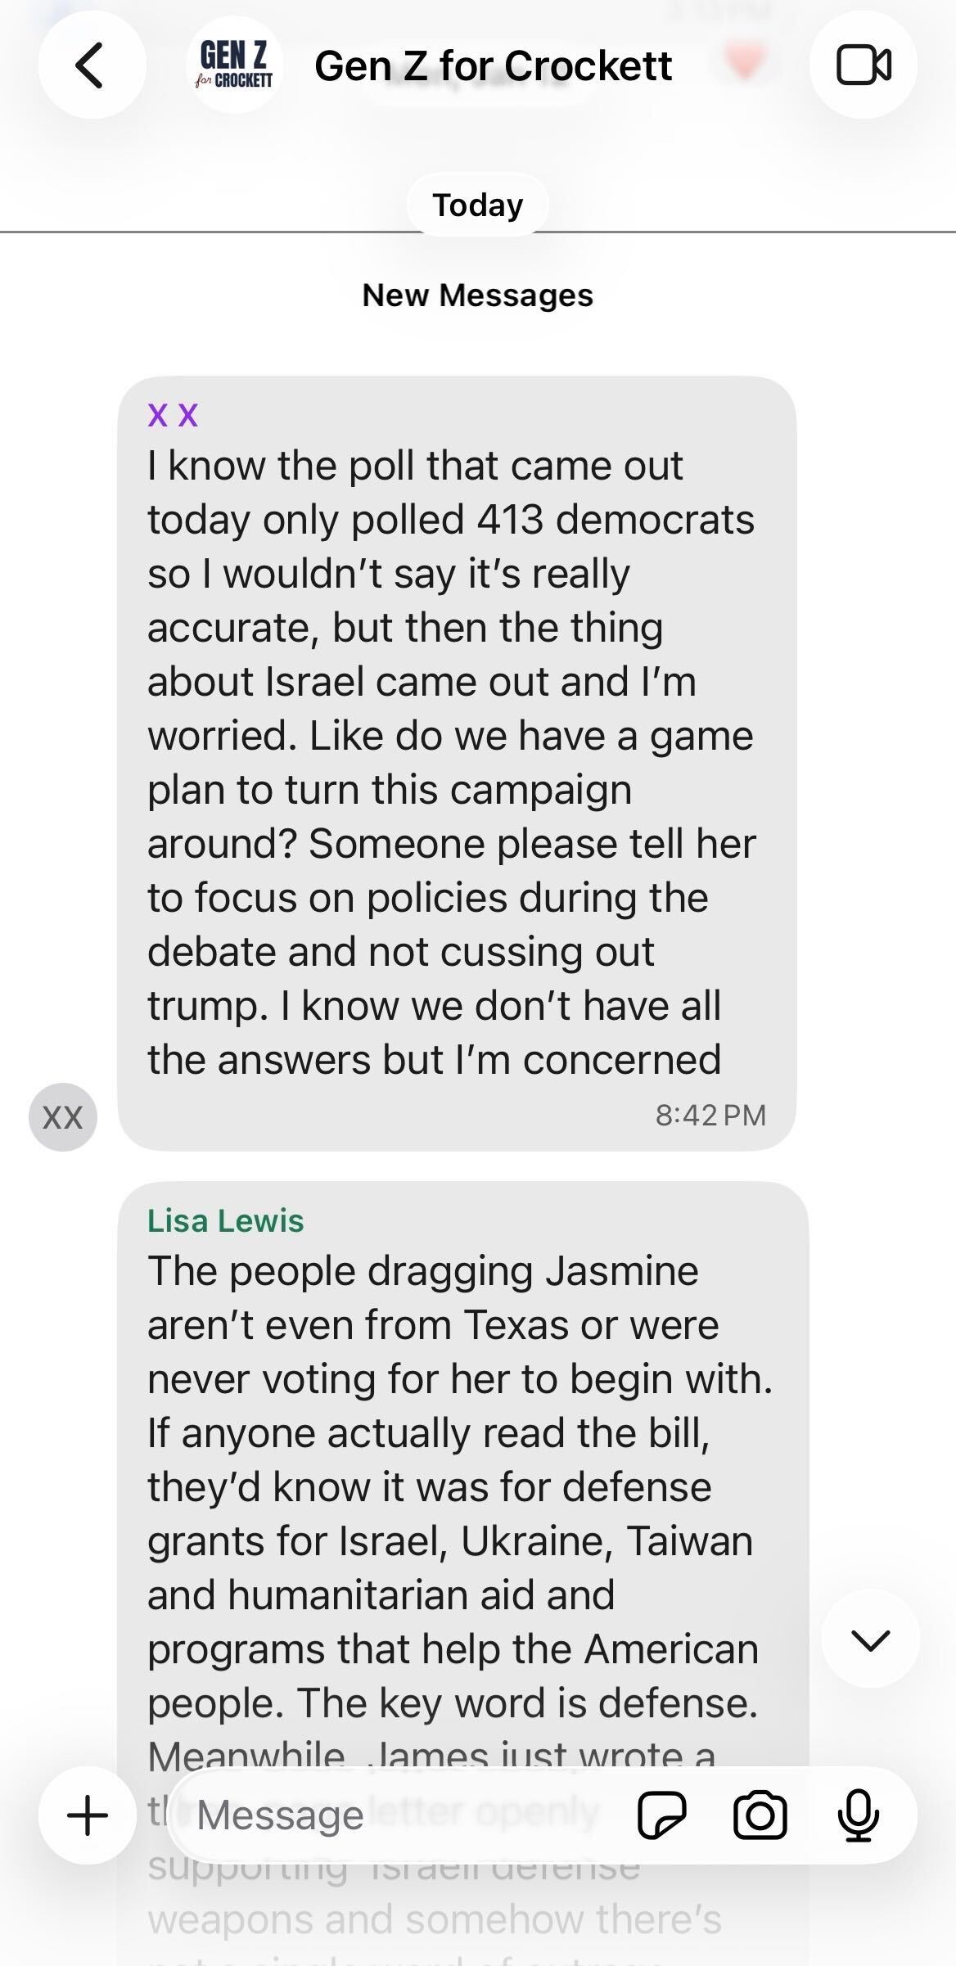The height and width of the screenshot is (1966, 956).
Task: Open Gen Z for Crockett group details
Action: pos(493,65)
